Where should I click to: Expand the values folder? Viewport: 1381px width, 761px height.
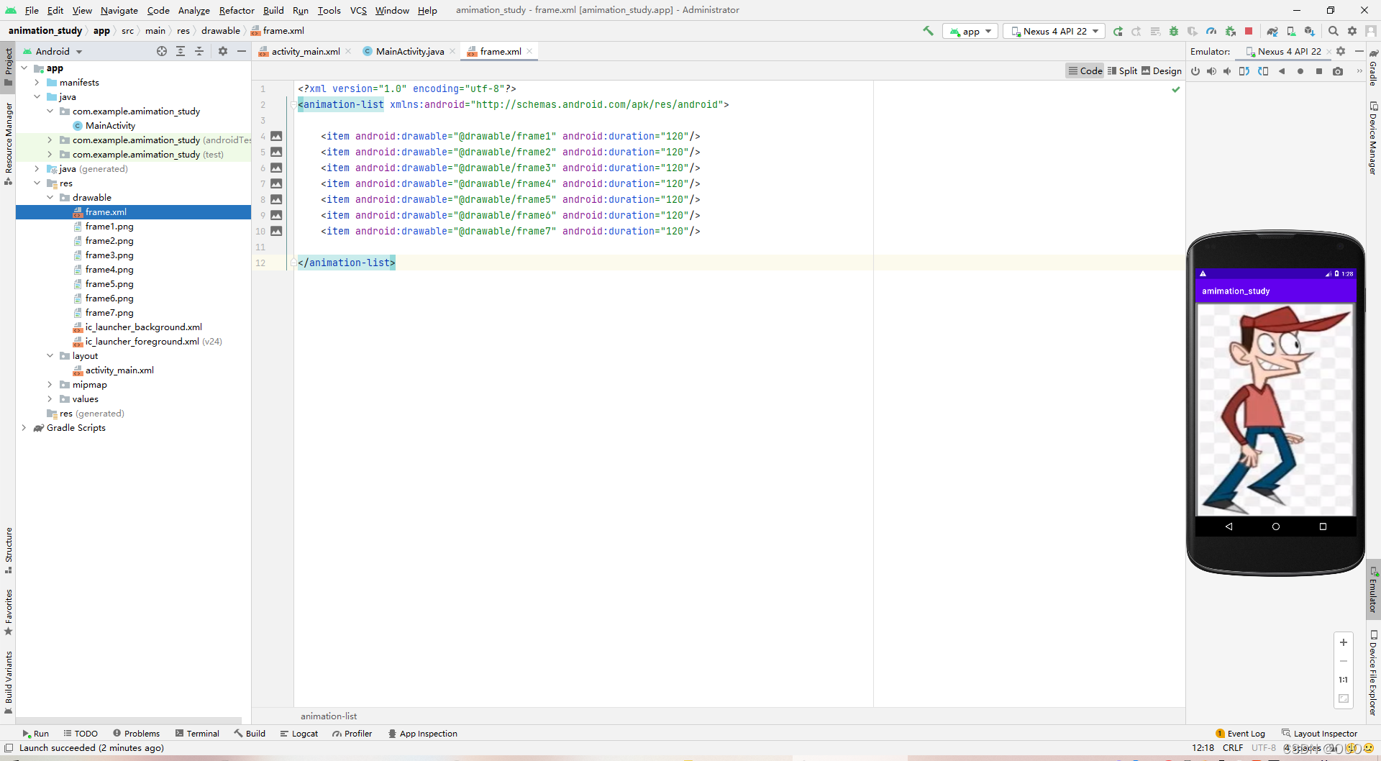50,399
